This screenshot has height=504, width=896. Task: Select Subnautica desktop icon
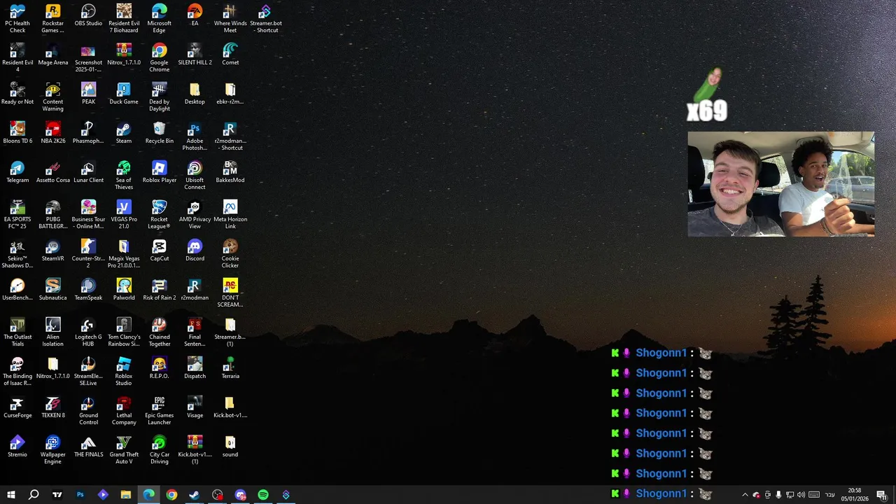coord(52,289)
